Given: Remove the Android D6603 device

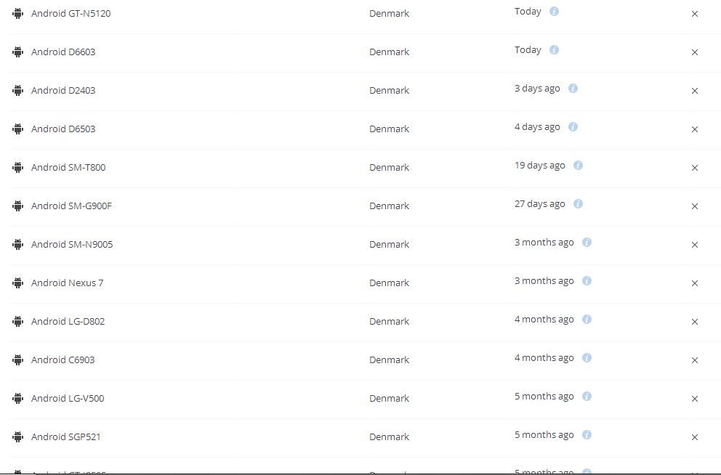Looking at the screenshot, I should [x=695, y=52].
